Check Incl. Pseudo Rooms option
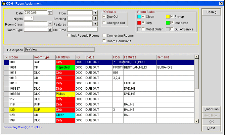This screenshot has height=135, width=225. [69, 35]
